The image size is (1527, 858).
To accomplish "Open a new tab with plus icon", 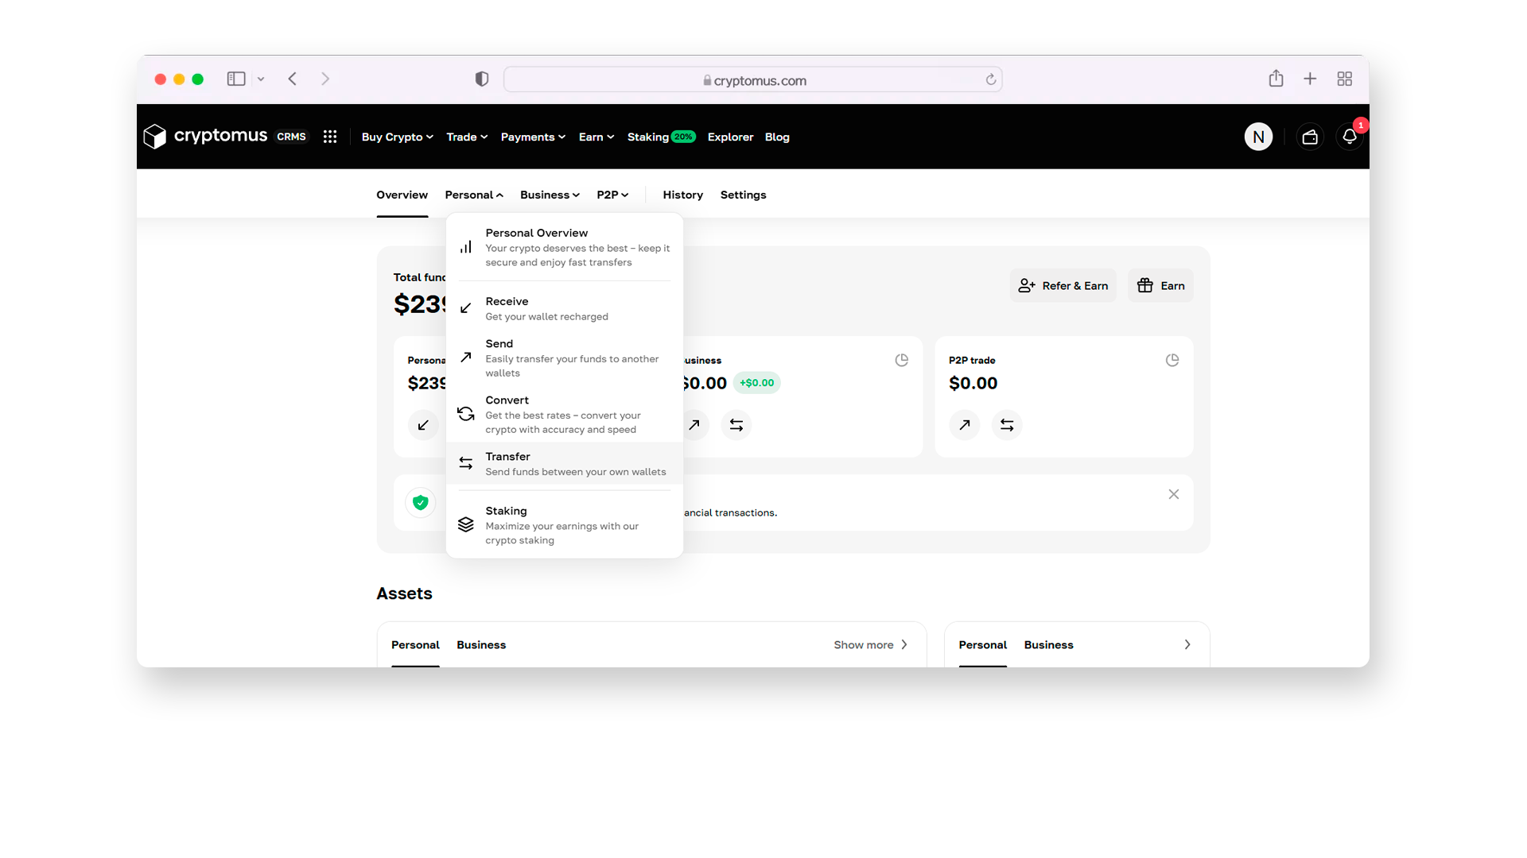I will coord(1310,79).
